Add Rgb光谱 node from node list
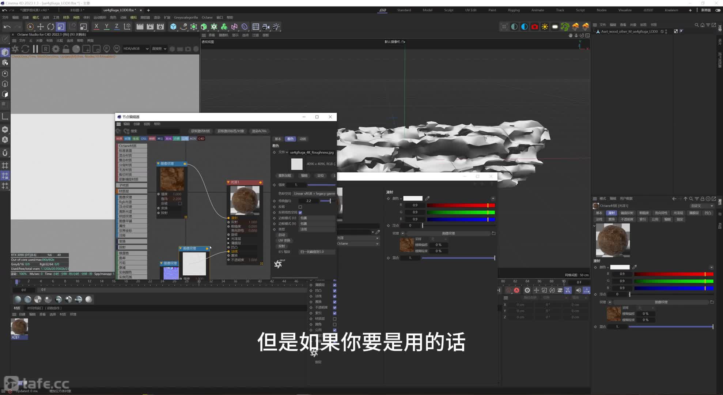723x395 pixels. pos(132,202)
